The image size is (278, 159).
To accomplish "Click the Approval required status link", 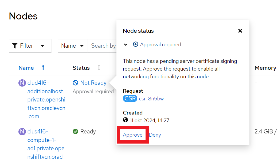I will 160,44.
